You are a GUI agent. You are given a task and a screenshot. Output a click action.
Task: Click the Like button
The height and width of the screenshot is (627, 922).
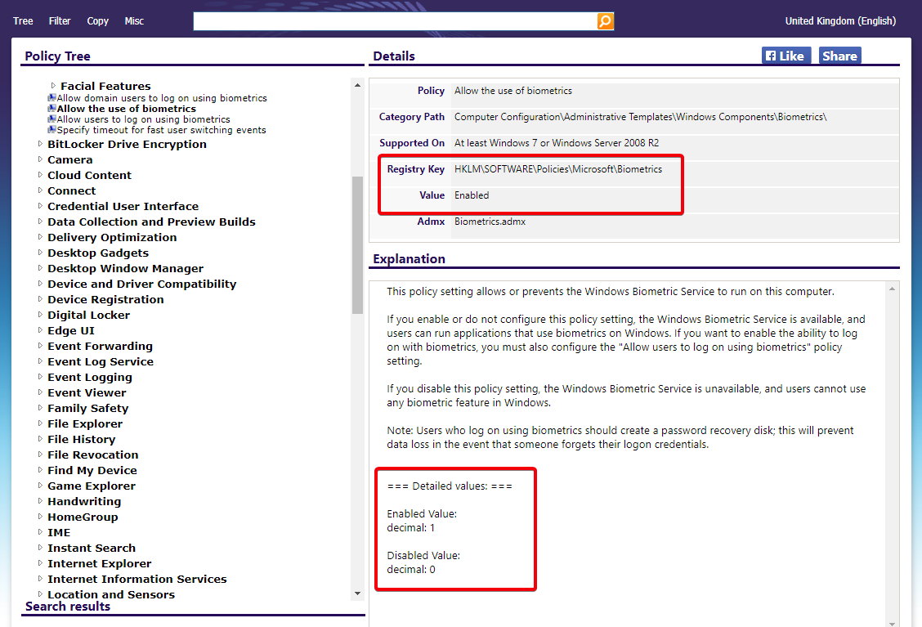(785, 55)
